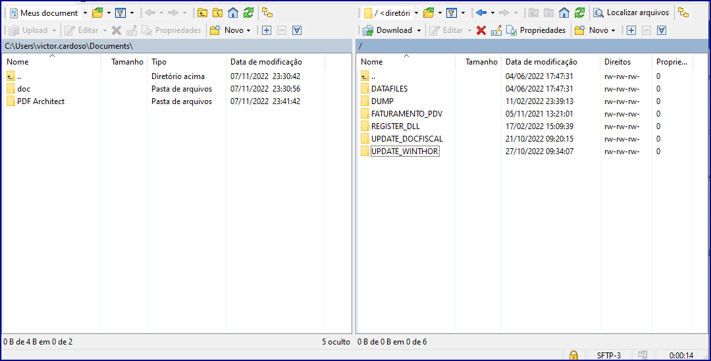Click remote panel invert selection icon
The image size is (711, 361).
[662, 30]
